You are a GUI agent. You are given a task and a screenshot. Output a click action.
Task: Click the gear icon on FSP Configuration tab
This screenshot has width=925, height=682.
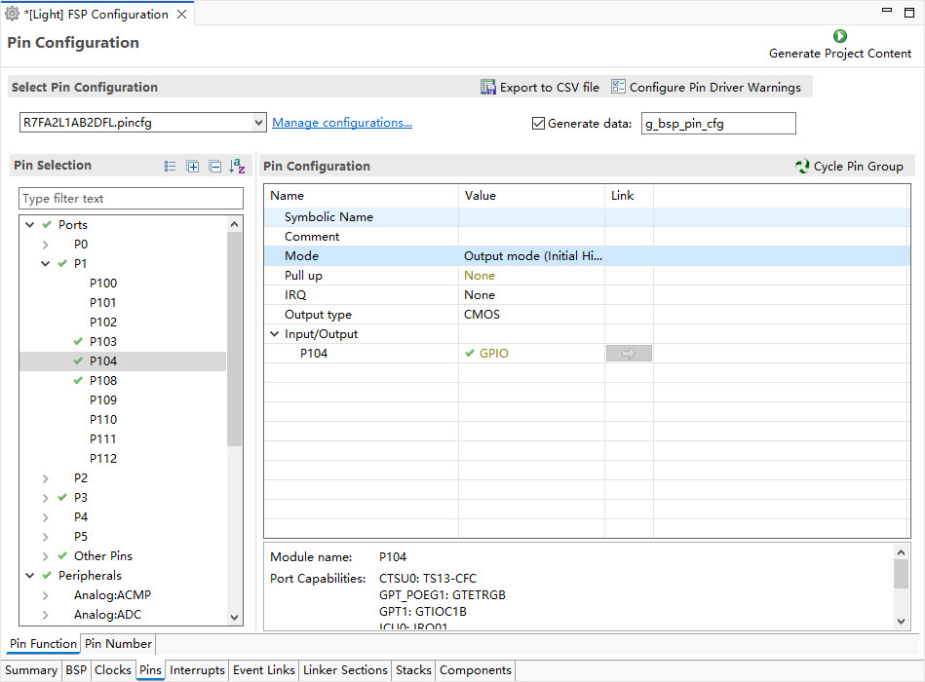tap(12, 14)
